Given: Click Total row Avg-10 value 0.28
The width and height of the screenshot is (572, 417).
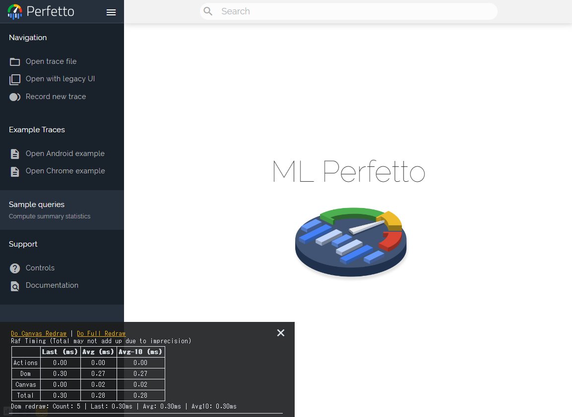Looking at the screenshot, I should [141, 396].
